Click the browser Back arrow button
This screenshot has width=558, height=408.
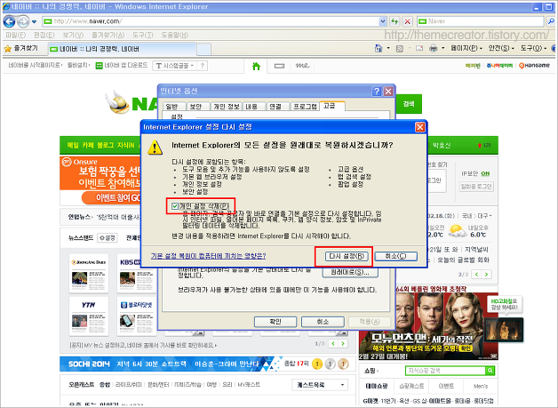[x=9, y=21]
